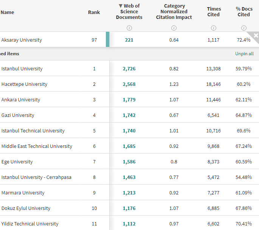
Task: Sort by the Rank column header
Action: point(94,12)
